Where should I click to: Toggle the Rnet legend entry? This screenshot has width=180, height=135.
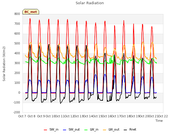pos(130,129)
